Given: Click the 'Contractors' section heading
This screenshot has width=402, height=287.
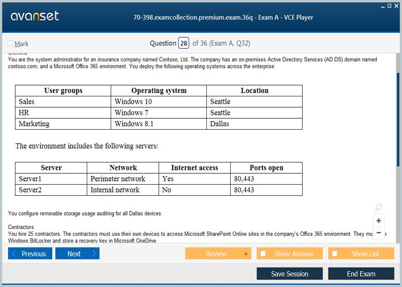Looking at the screenshot, I should 21,227.
